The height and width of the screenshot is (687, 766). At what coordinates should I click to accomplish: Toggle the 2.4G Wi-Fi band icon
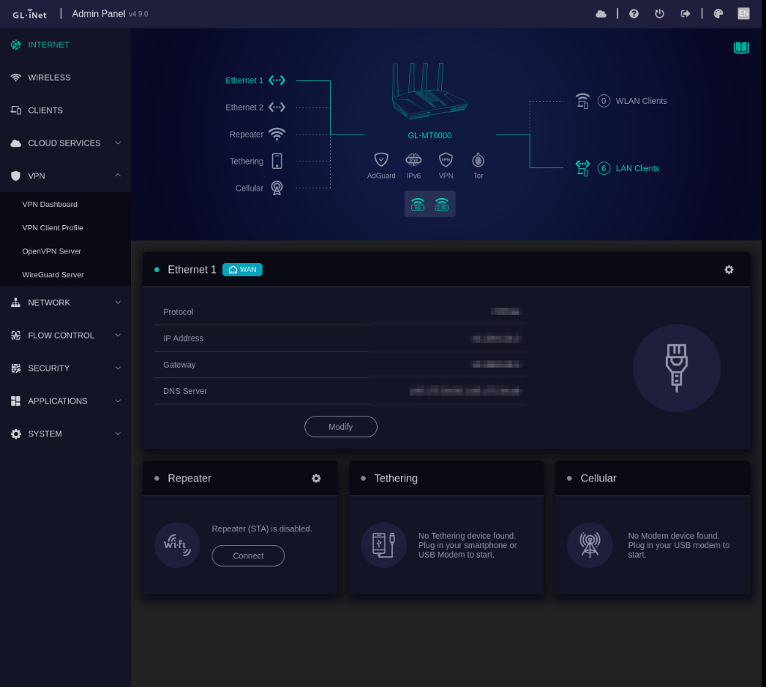[441, 203]
